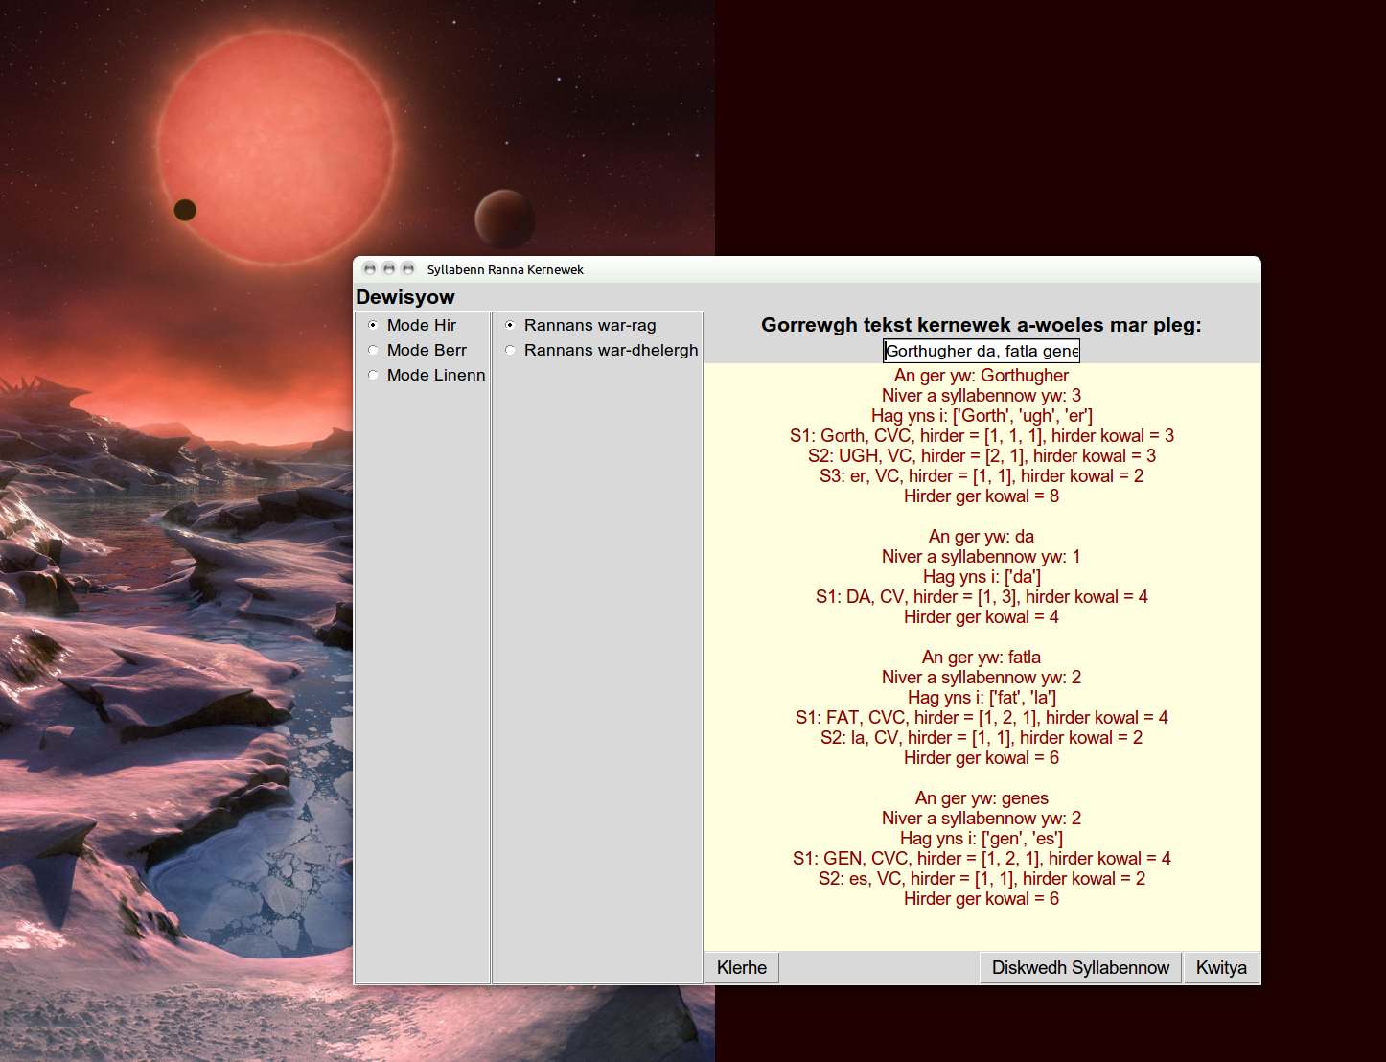Click the 'Hirder ger kowal = 4' line

tap(982, 617)
